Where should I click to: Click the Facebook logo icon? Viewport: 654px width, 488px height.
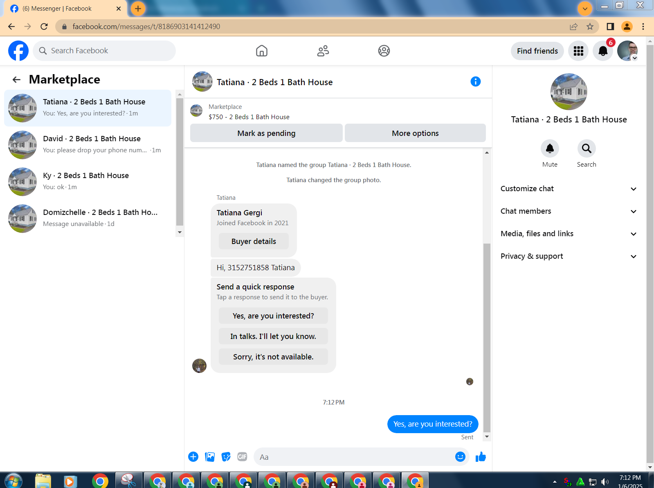click(x=18, y=51)
